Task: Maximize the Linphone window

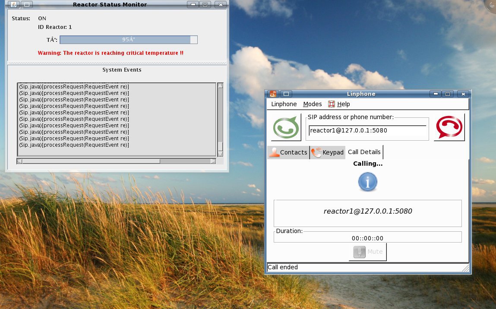Action: tap(448, 94)
